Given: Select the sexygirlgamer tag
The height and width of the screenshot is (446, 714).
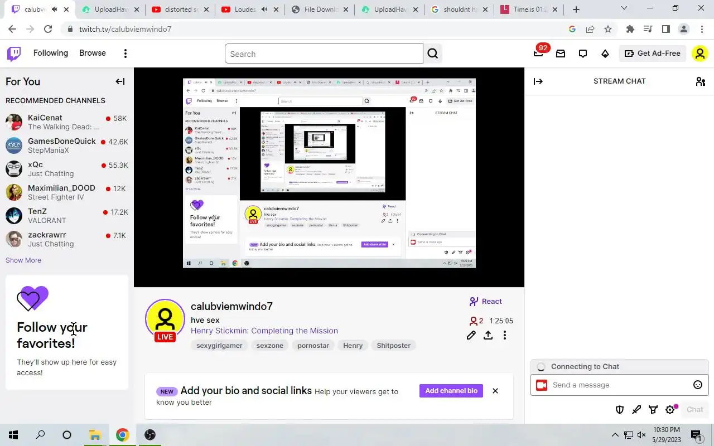Looking at the screenshot, I should (x=219, y=346).
